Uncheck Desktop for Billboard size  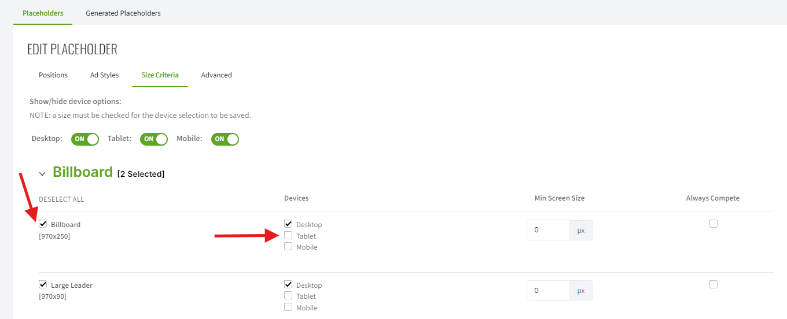[x=288, y=224]
